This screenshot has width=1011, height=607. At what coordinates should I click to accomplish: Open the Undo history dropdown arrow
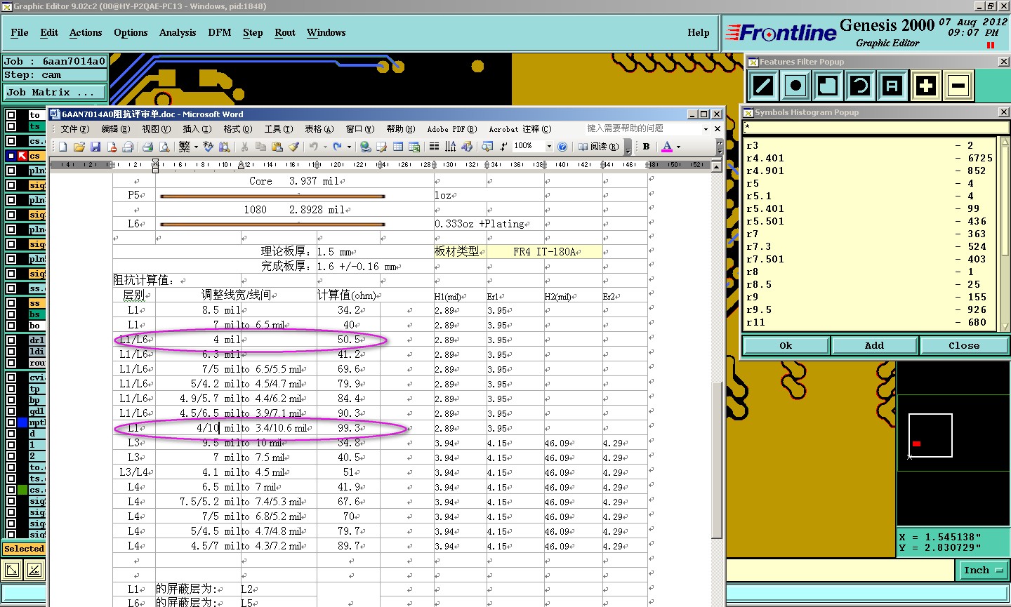coord(324,147)
